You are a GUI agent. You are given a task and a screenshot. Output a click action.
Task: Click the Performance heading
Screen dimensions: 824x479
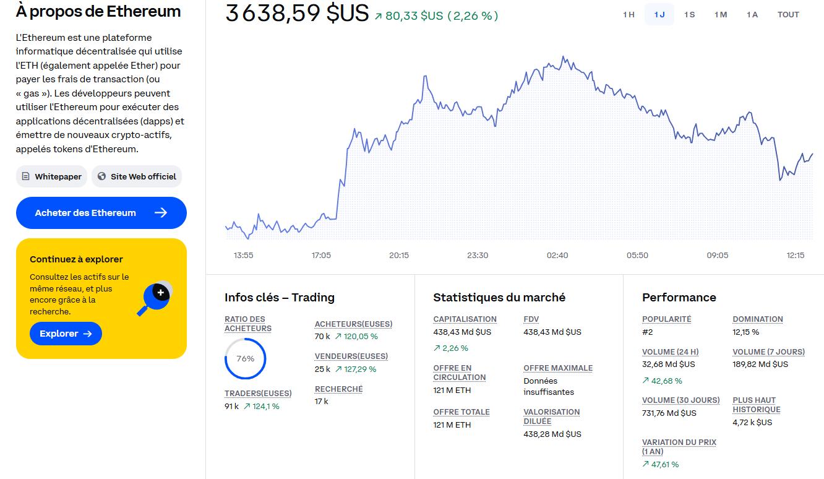(x=679, y=297)
